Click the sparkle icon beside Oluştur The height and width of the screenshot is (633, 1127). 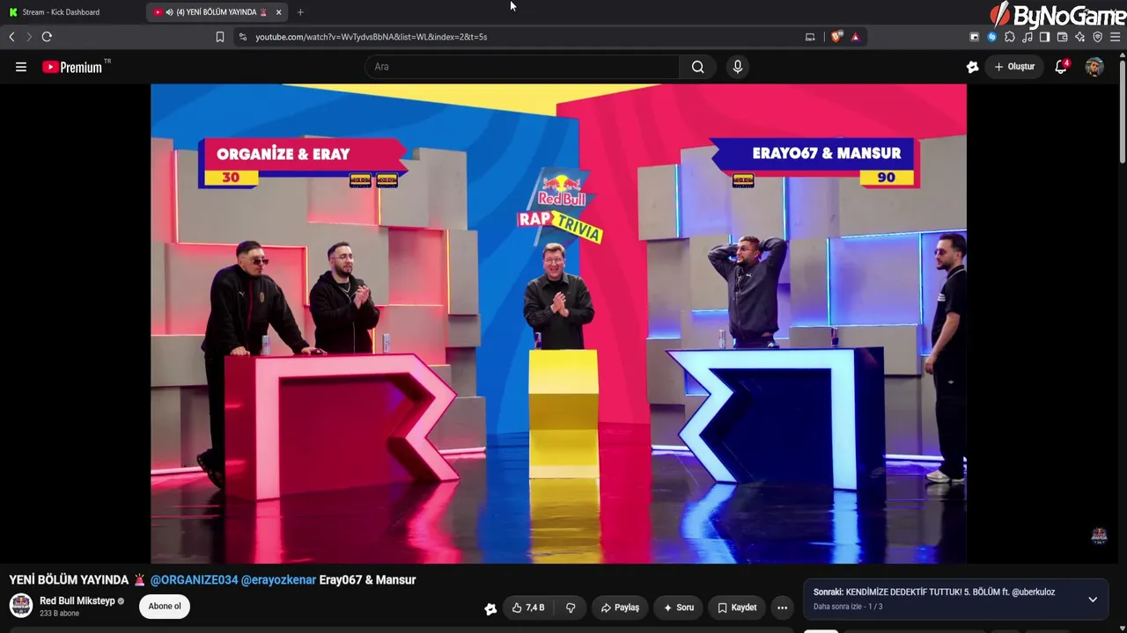972,67
